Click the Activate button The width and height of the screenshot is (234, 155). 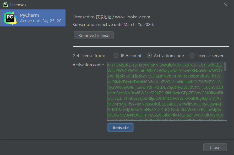click(x=121, y=128)
